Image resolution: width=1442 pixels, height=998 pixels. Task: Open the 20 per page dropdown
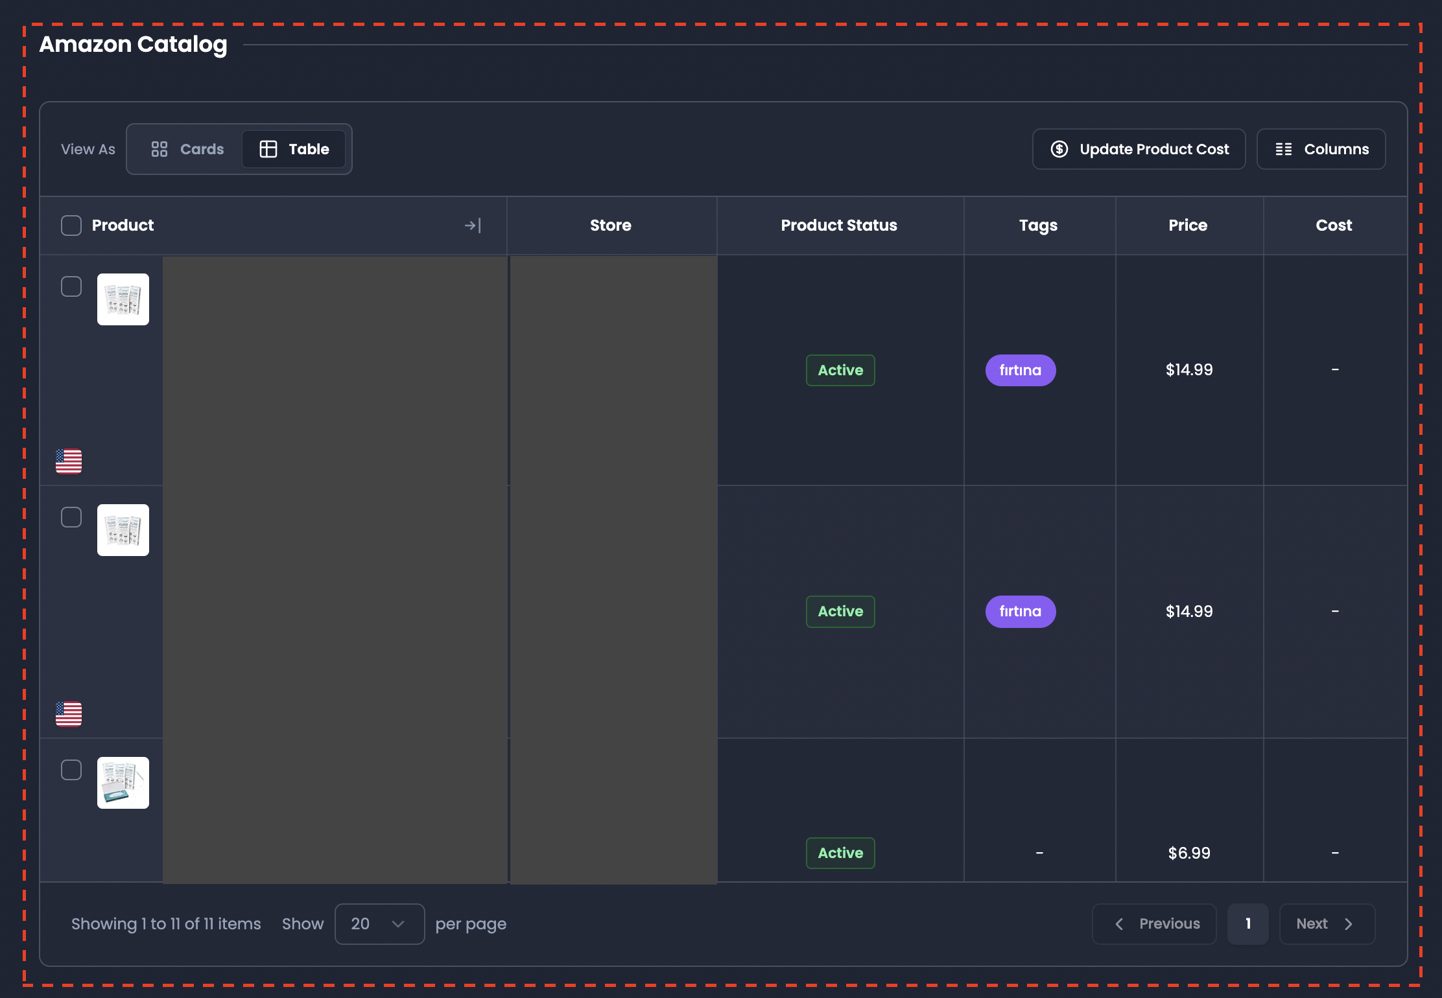pyautogui.click(x=379, y=924)
